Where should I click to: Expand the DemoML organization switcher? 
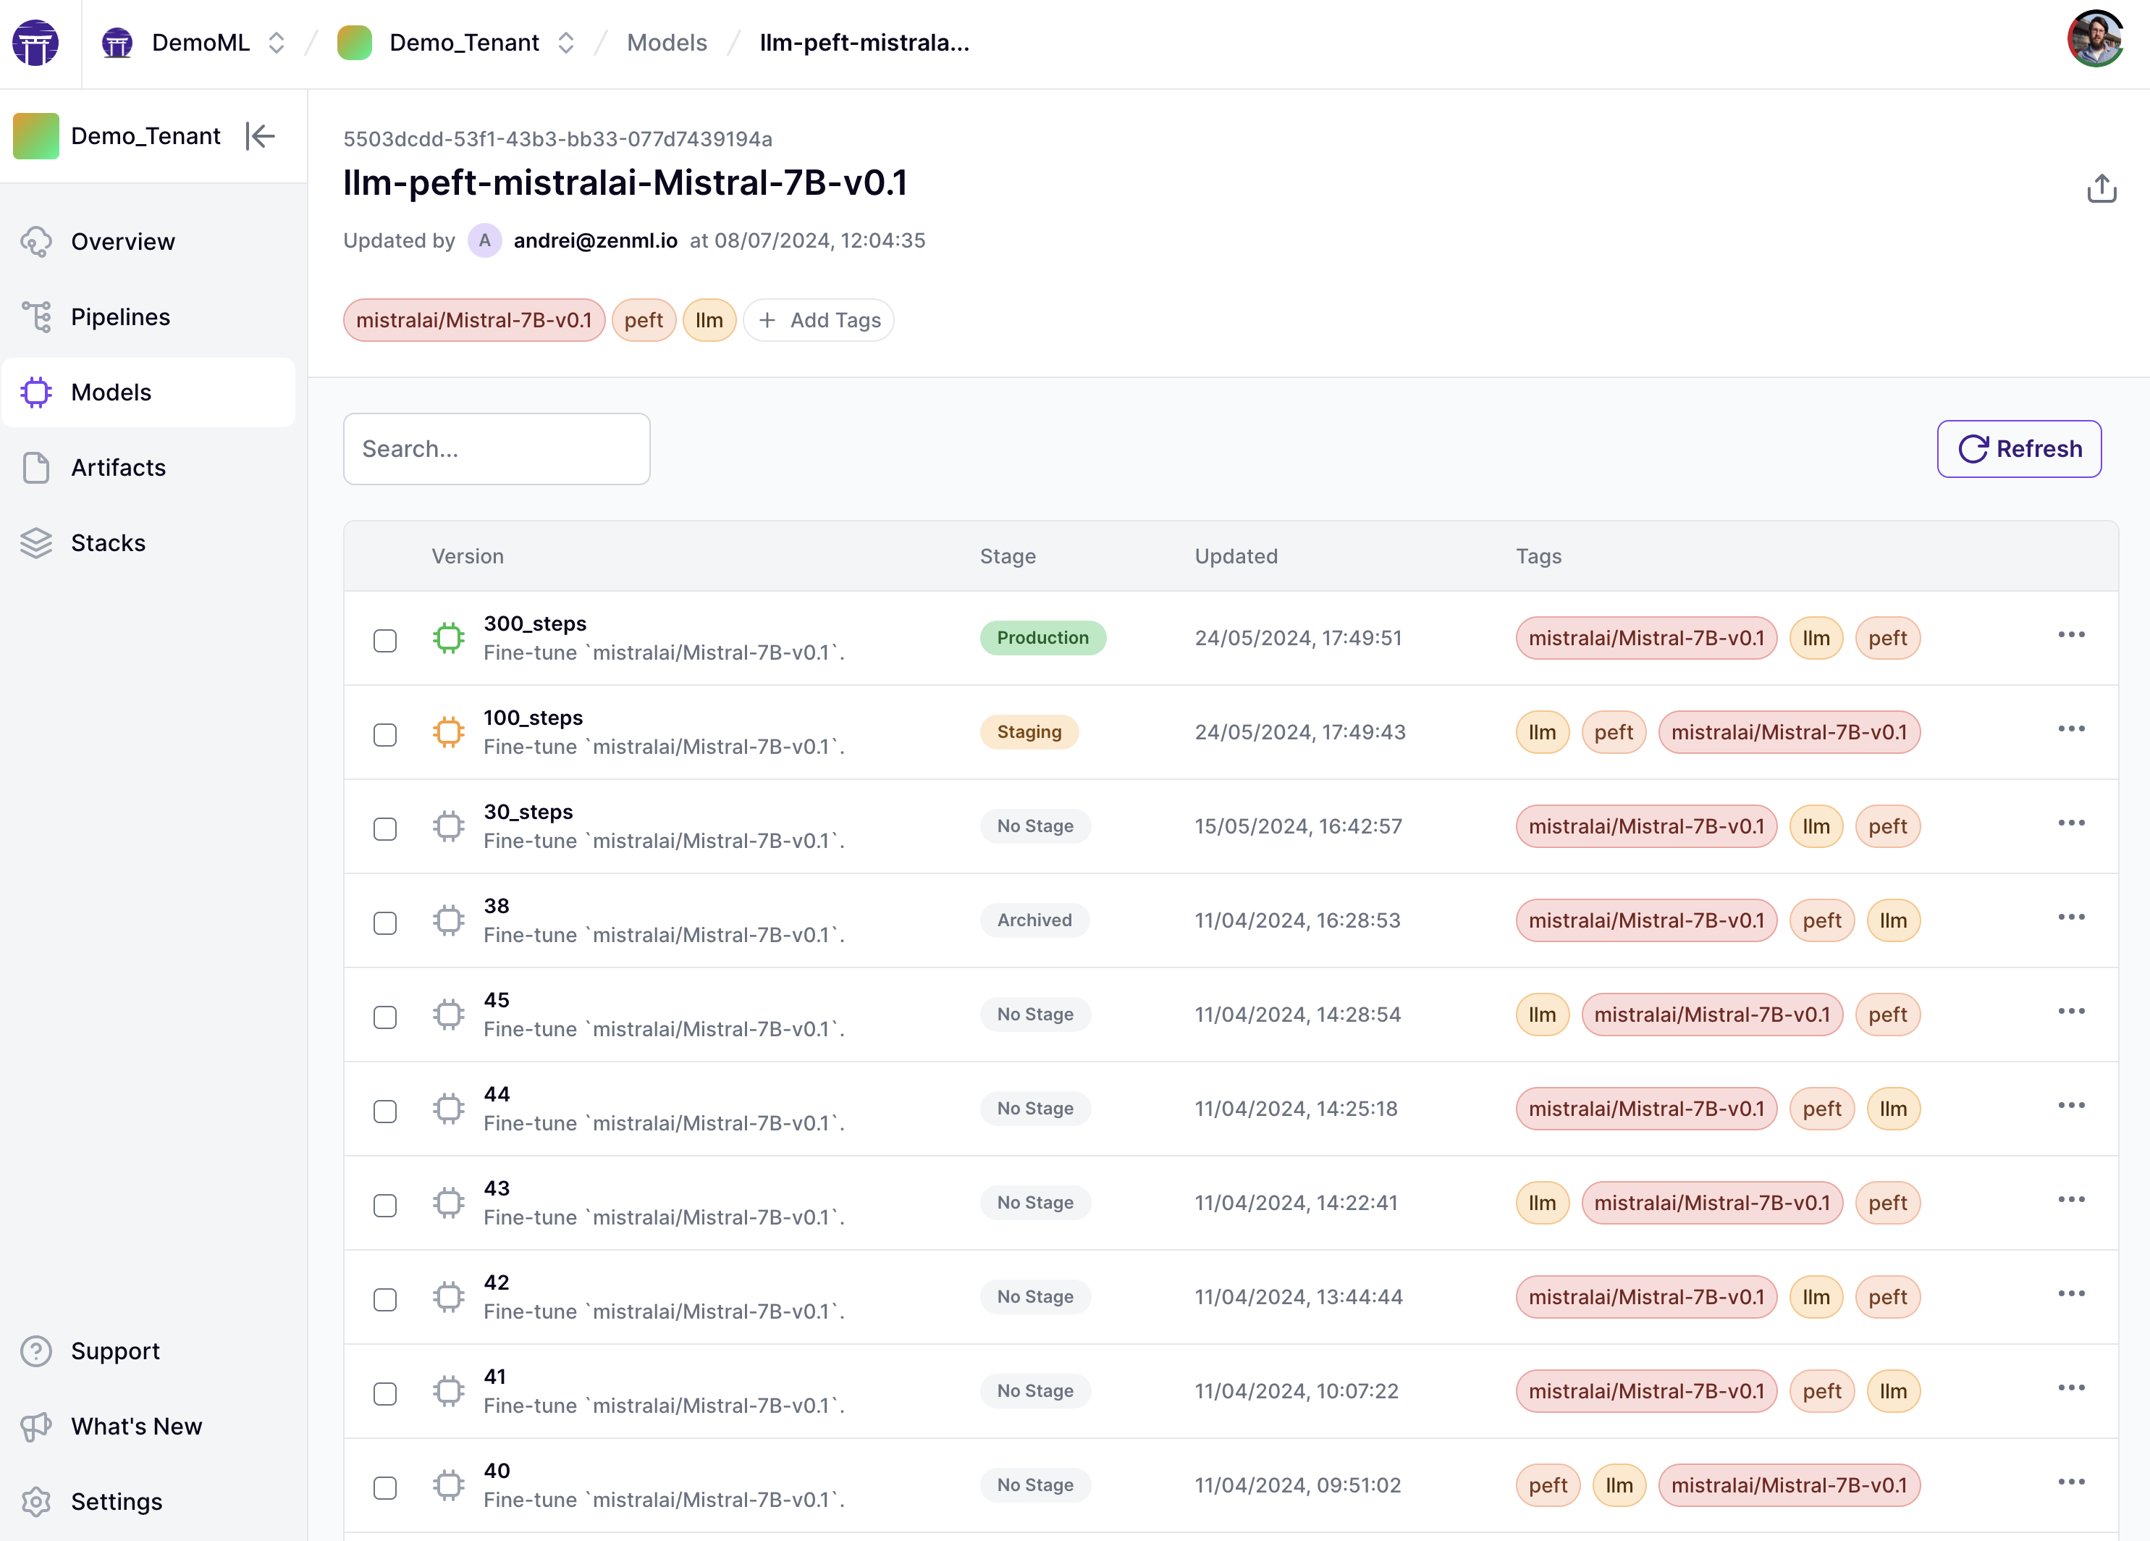pyautogui.click(x=276, y=43)
